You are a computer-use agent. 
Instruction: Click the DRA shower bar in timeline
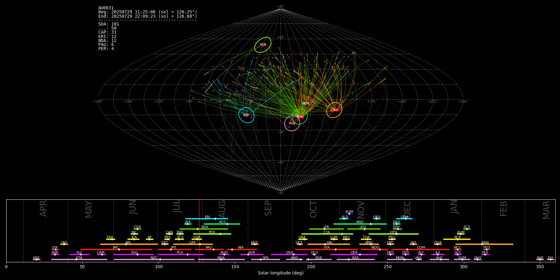click(x=303, y=239)
